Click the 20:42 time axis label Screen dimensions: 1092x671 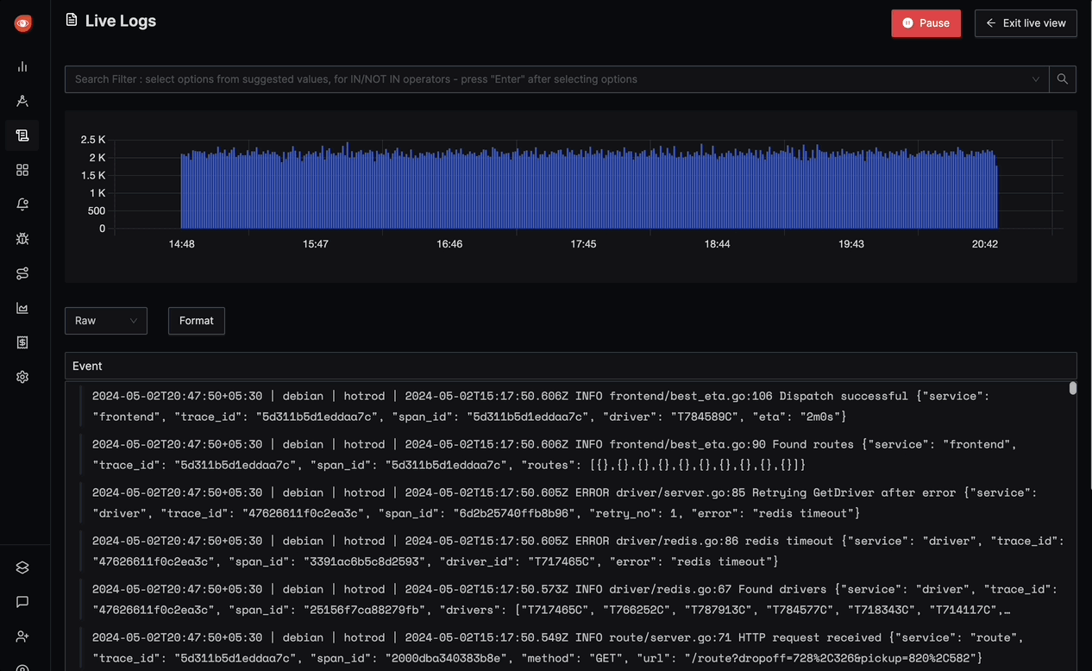pos(985,244)
